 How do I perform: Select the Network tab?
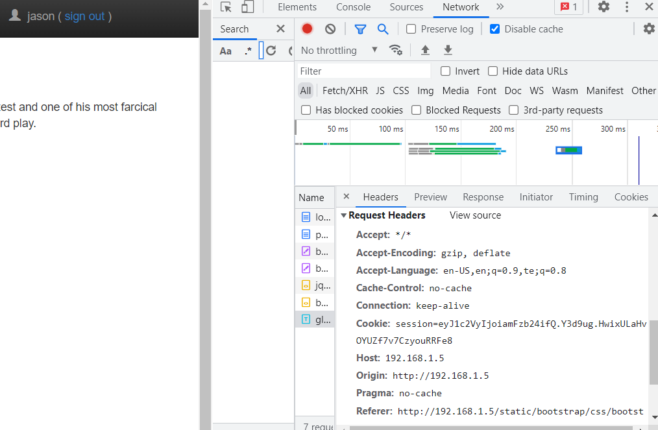pos(461,7)
